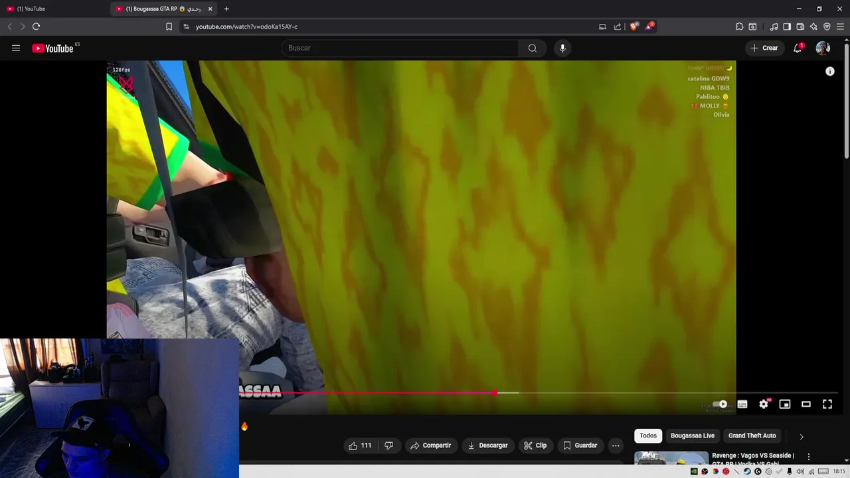Toggle subtitles in the player
Screen dimensions: 850x478
(x=742, y=404)
